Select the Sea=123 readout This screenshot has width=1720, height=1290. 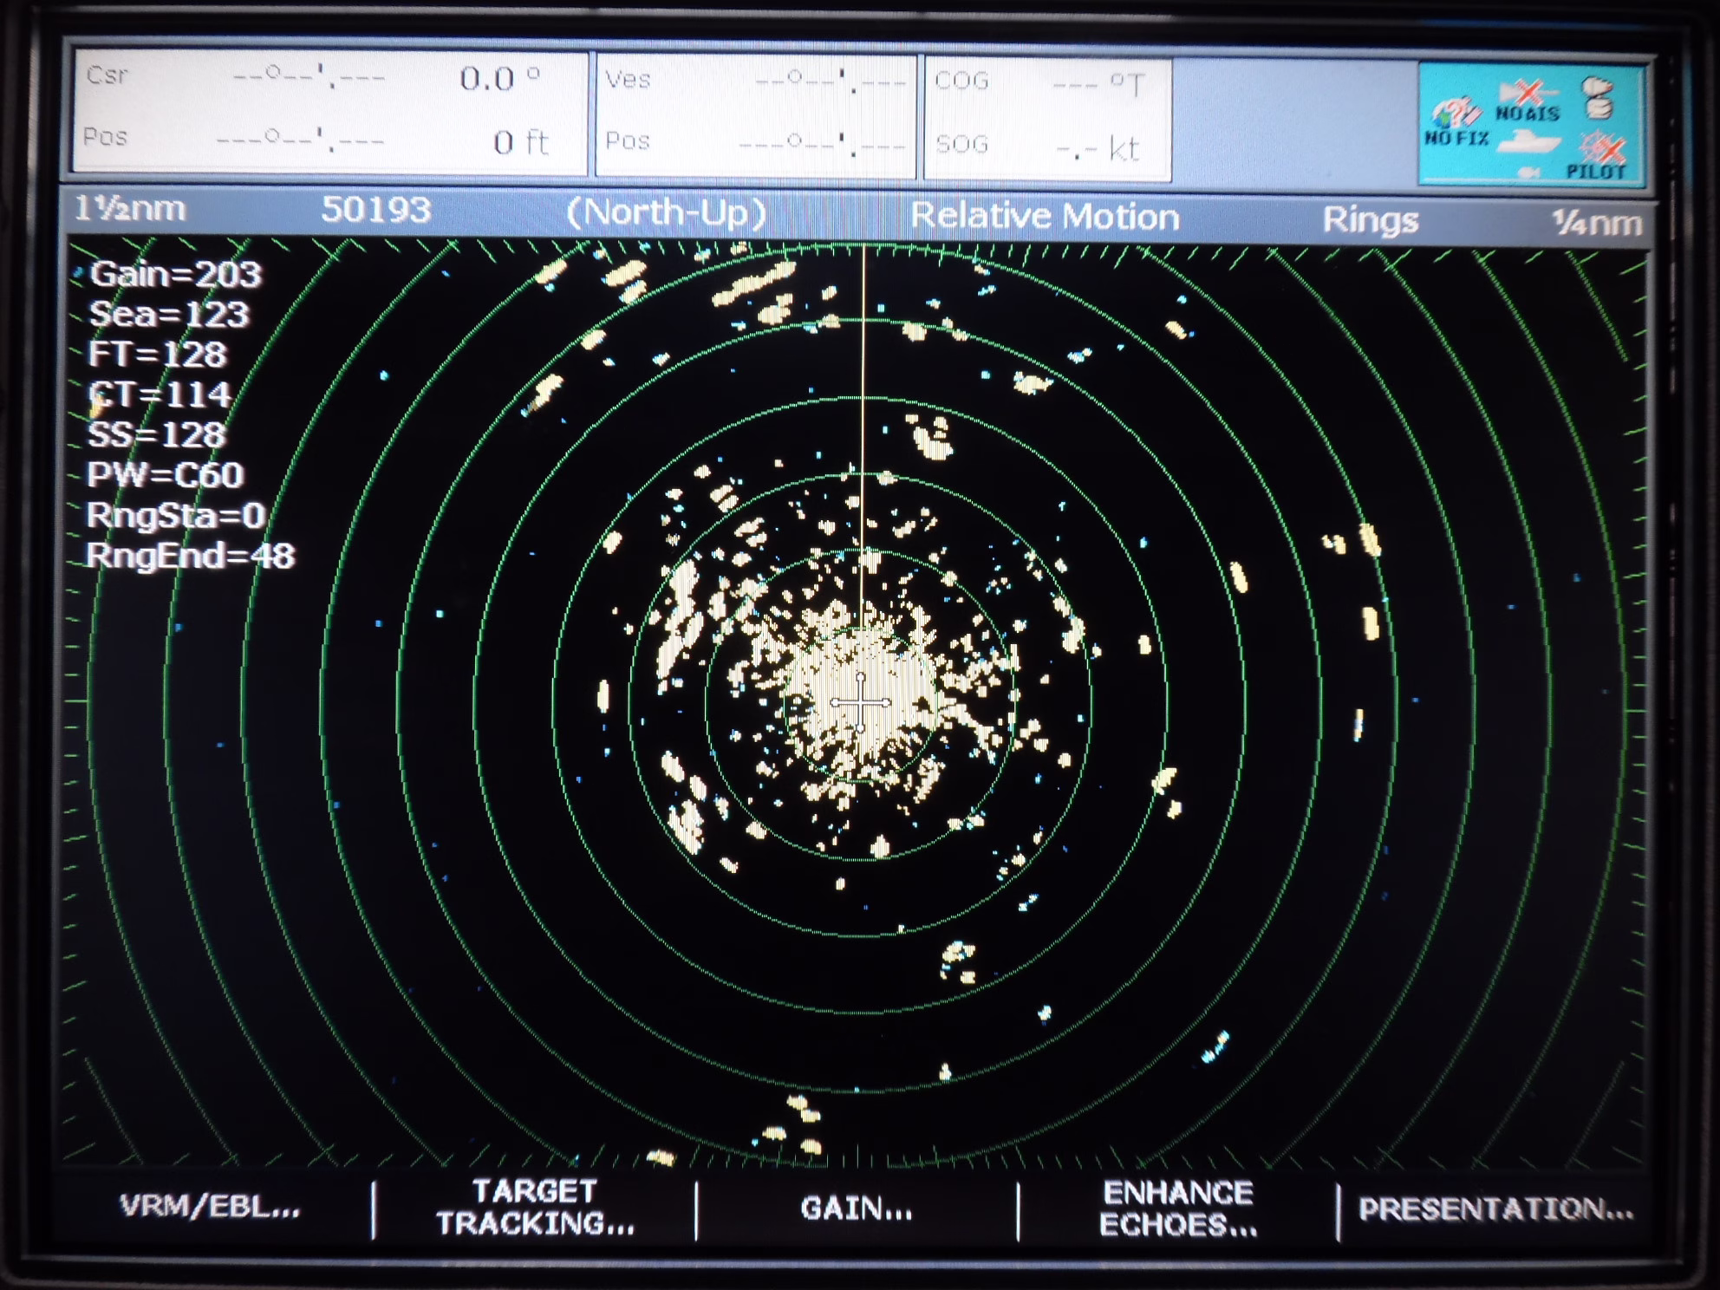pos(169,314)
